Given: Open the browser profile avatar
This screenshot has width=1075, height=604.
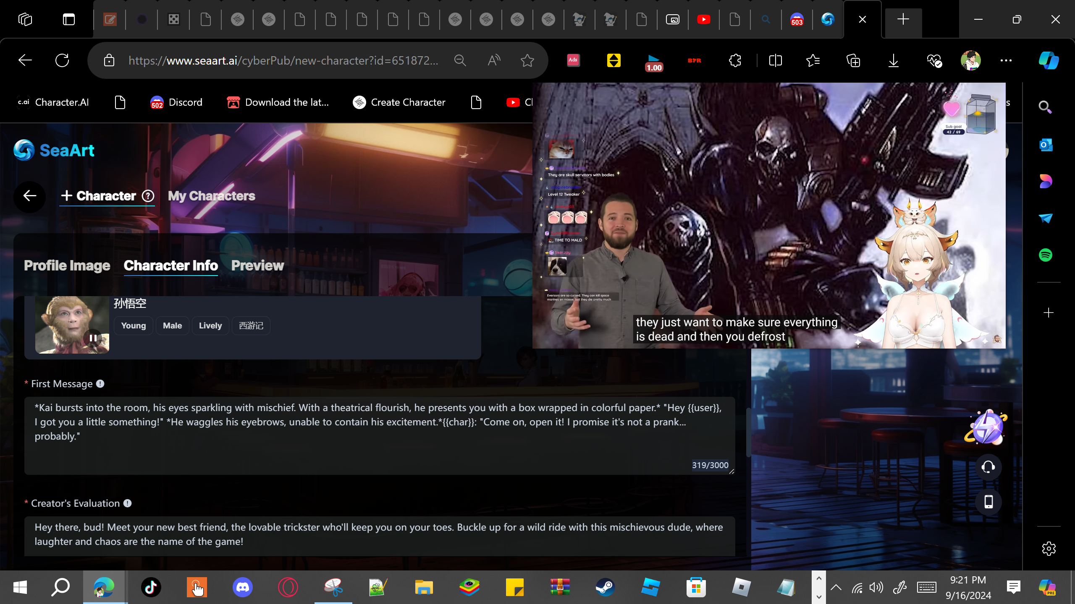Looking at the screenshot, I should click(971, 60).
